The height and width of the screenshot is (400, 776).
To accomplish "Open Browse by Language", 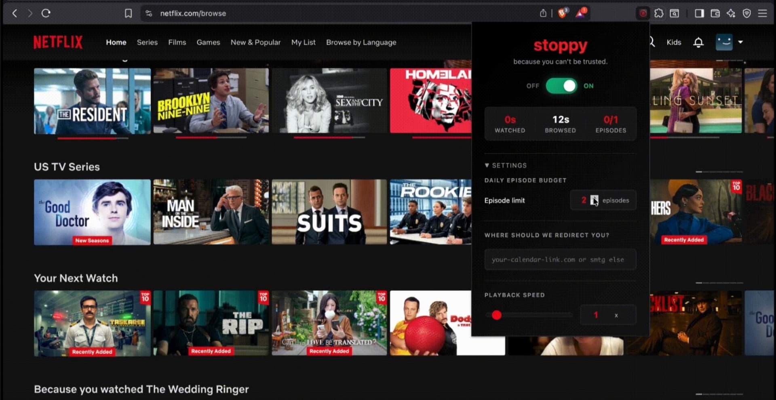I will click(x=361, y=42).
